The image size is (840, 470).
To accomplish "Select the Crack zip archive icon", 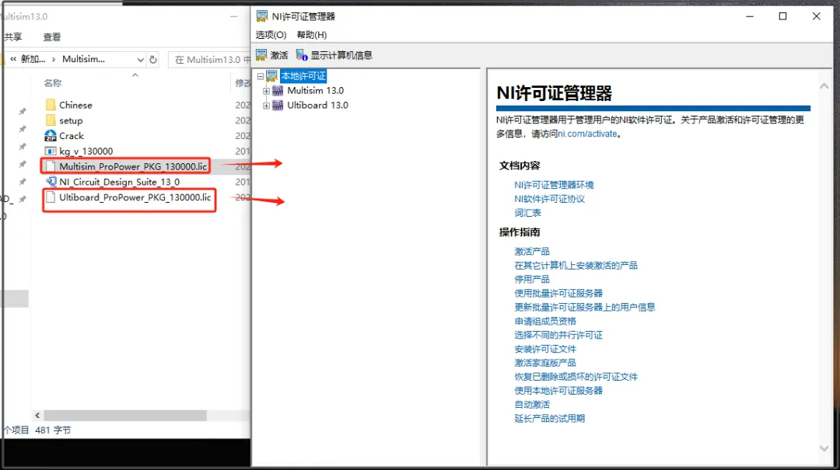I will pos(51,135).
